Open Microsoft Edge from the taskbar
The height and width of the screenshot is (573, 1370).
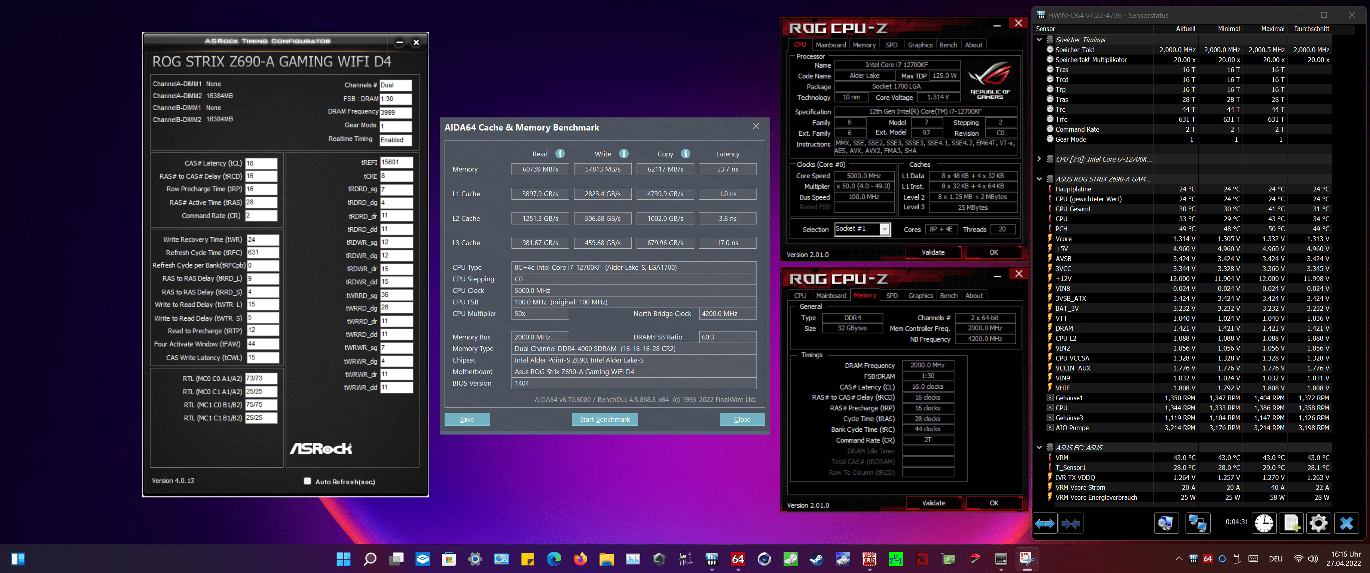554,559
